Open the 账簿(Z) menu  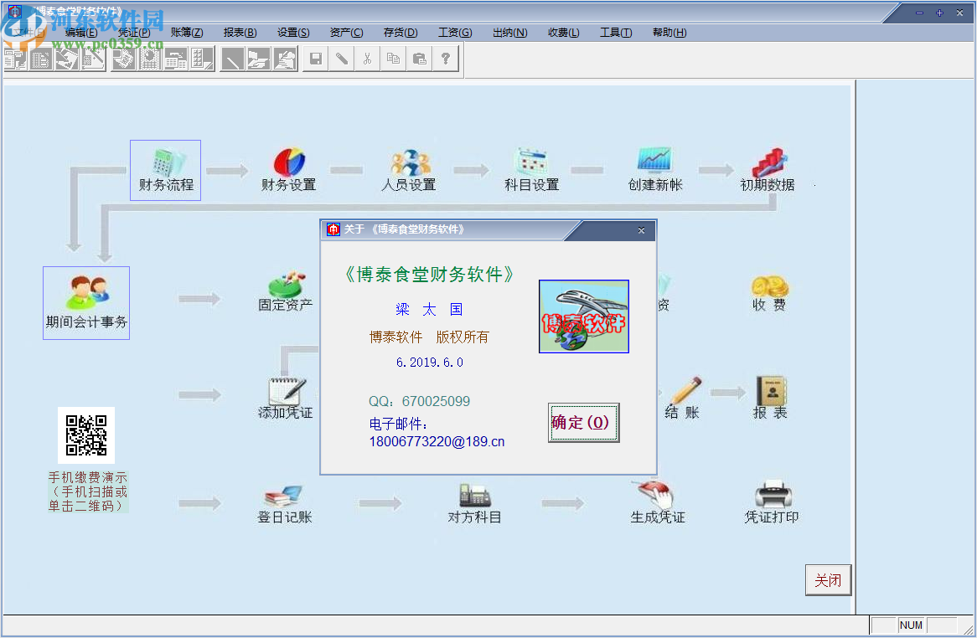(187, 33)
